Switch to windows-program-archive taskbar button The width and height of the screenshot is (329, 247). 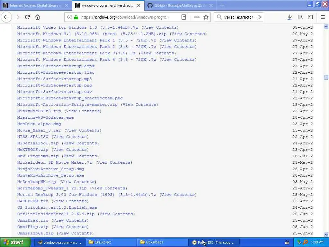(60, 242)
